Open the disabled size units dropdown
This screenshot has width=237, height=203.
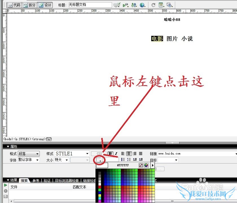pos(80,160)
